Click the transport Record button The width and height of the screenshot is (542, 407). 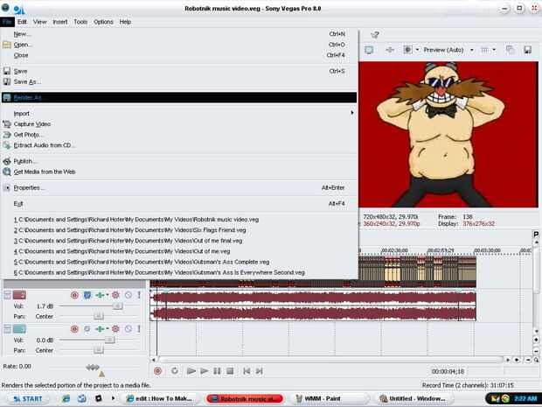157,371
